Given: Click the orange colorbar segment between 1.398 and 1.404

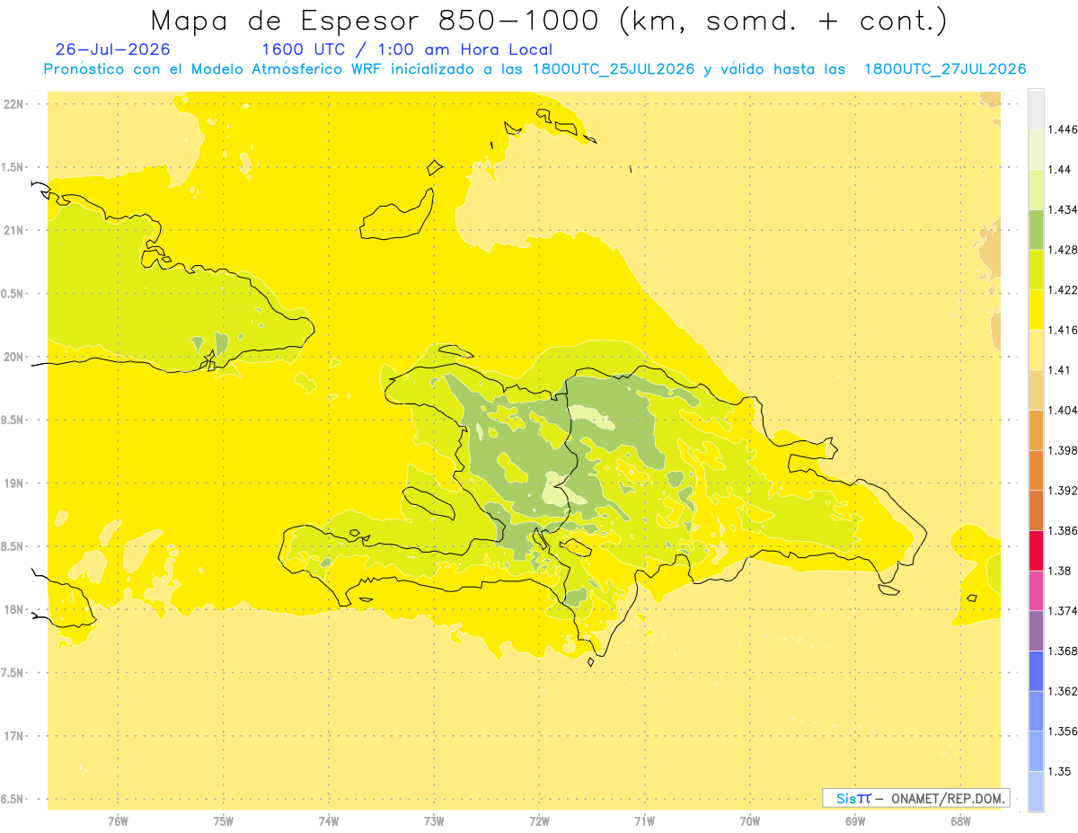Looking at the screenshot, I should coord(1036,430).
